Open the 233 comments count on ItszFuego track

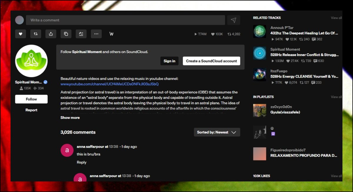point(317,83)
